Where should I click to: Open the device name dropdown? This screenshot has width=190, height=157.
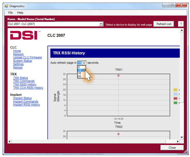(101, 24)
